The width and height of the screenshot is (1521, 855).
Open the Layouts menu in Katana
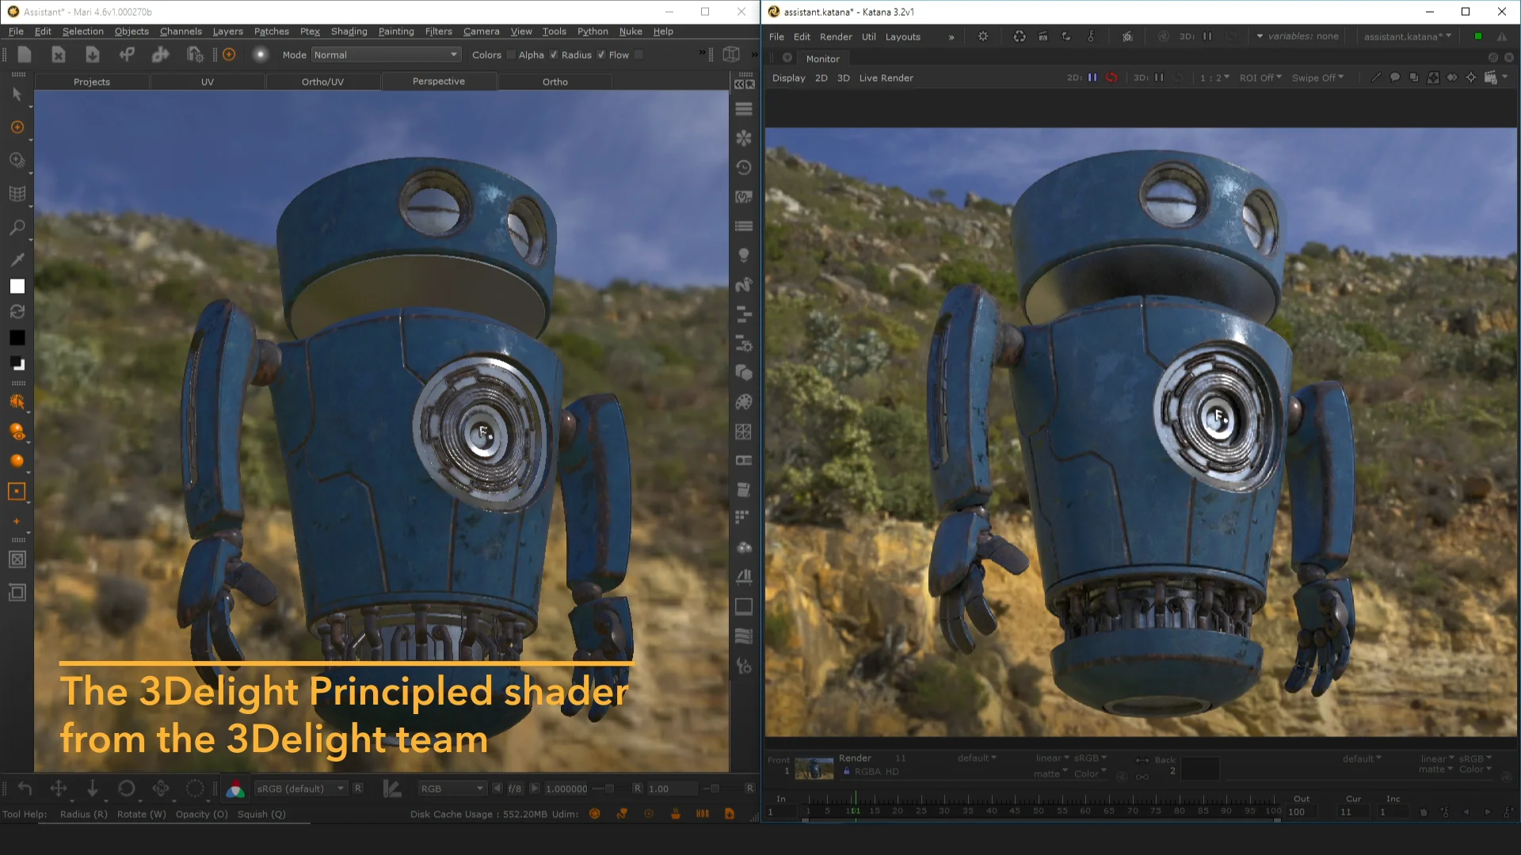click(x=902, y=36)
